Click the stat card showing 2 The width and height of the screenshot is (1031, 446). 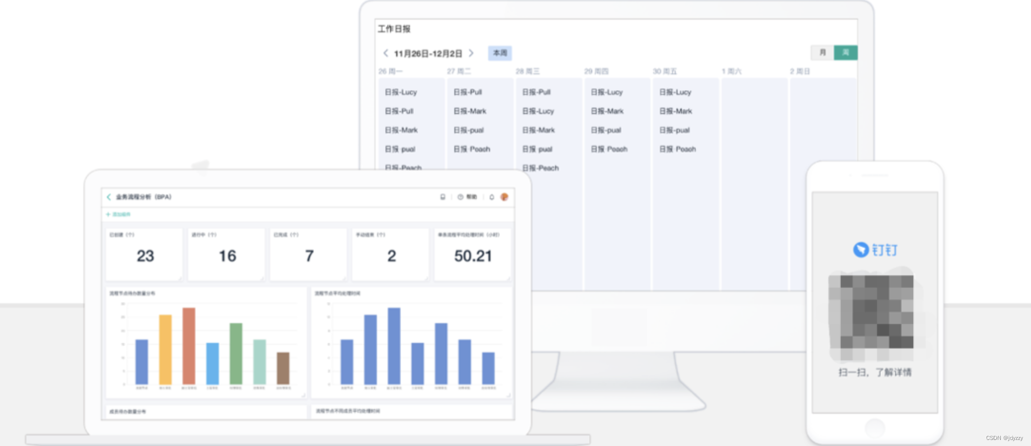(x=391, y=255)
